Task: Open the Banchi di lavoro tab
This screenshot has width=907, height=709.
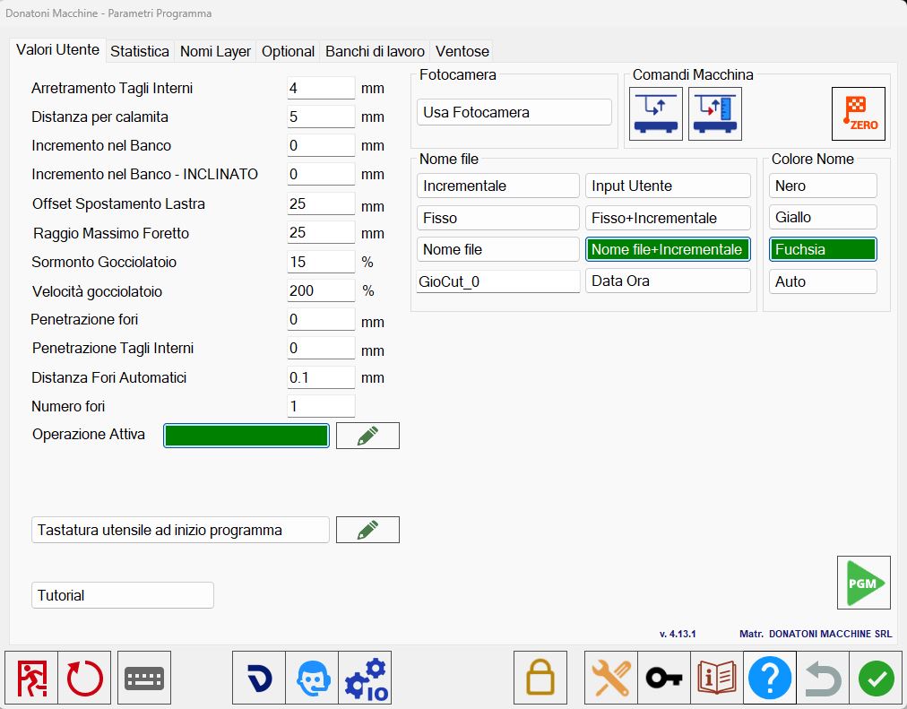Action: pyautogui.click(x=375, y=51)
